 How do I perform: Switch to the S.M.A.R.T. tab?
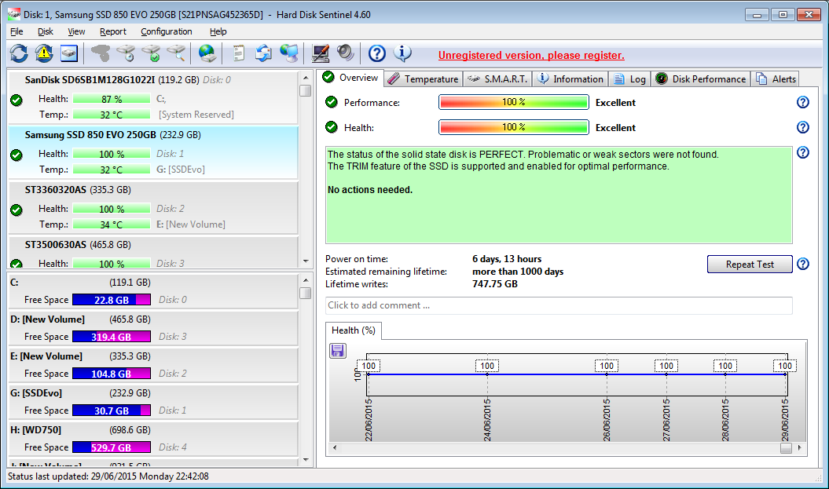tap(498, 79)
